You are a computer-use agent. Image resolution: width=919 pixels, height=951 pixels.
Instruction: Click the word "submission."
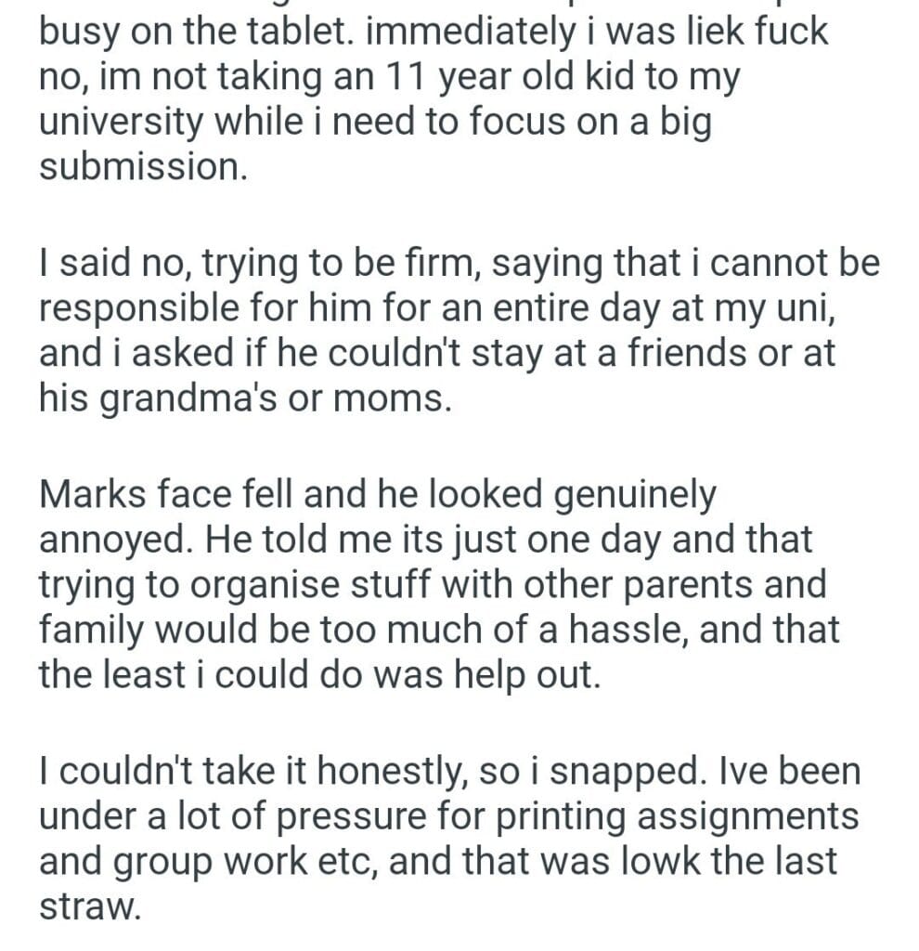click(x=143, y=169)
